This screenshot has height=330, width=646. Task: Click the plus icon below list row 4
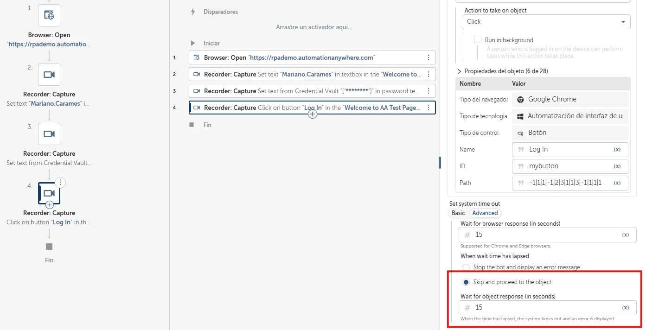(313, 114)
